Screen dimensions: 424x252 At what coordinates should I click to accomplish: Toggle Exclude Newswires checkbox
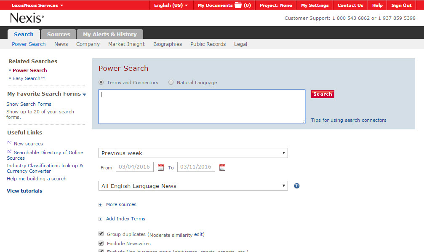(x=101, y=243)
